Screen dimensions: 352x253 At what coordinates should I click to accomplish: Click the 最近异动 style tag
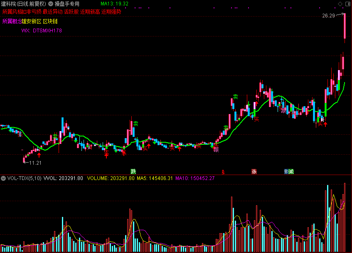(x=52, y=12)
